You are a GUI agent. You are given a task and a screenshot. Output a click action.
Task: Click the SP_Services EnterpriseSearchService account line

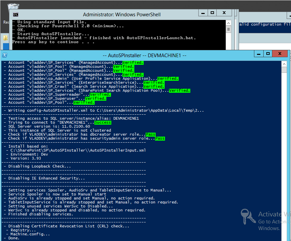coord(84,82)
